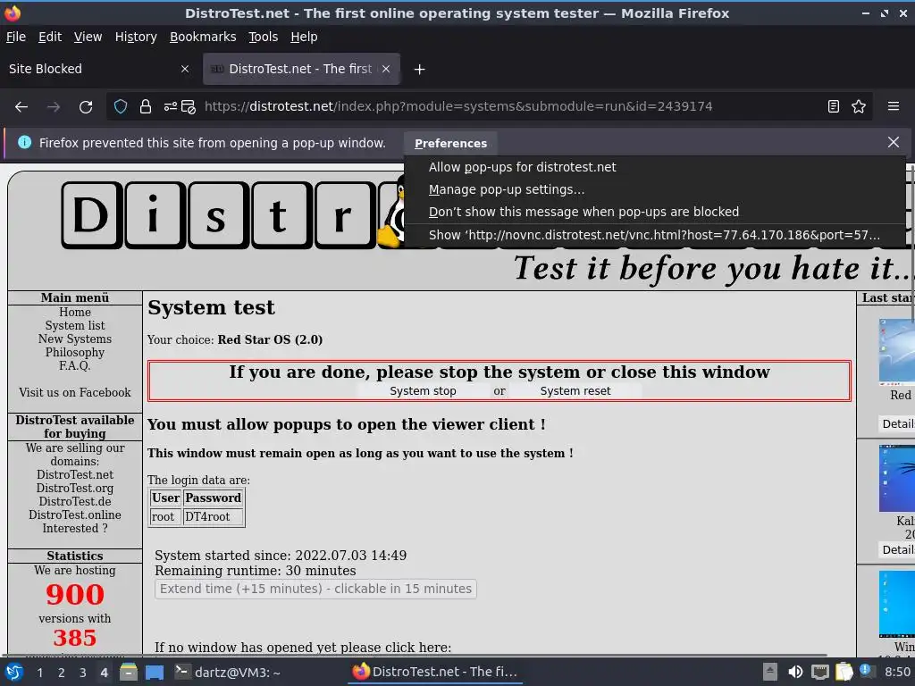Viewport: 915px width, 686px height.
Task: Bookmark this page with the star icon
Action: point(859,106)
